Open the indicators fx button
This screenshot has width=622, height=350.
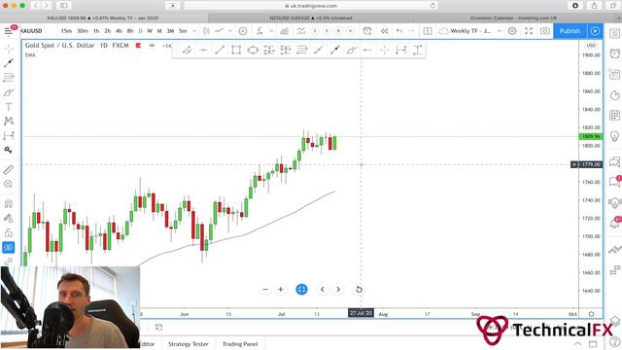click(259, 31)
